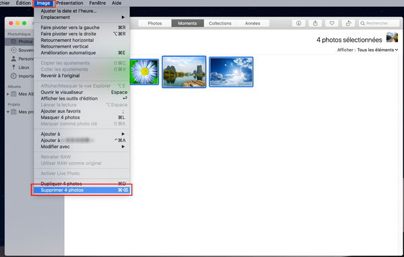
Task: Click the red close window button
Action: [x=11, y=23]
